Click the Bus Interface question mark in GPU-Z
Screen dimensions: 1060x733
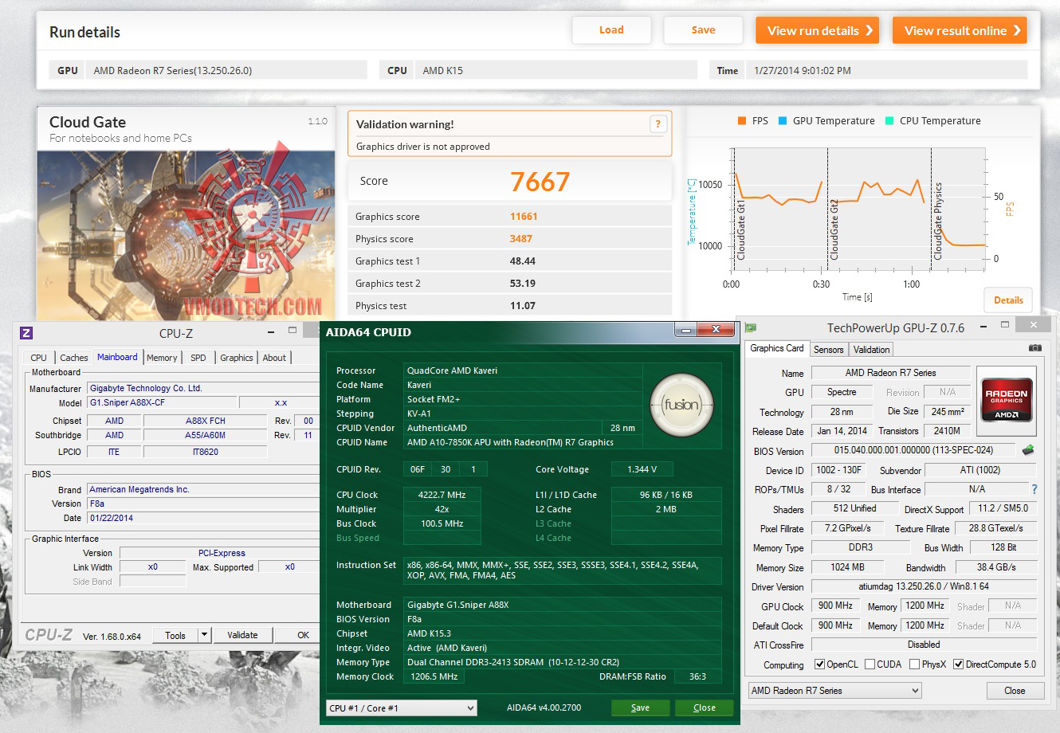(1034, 489)
